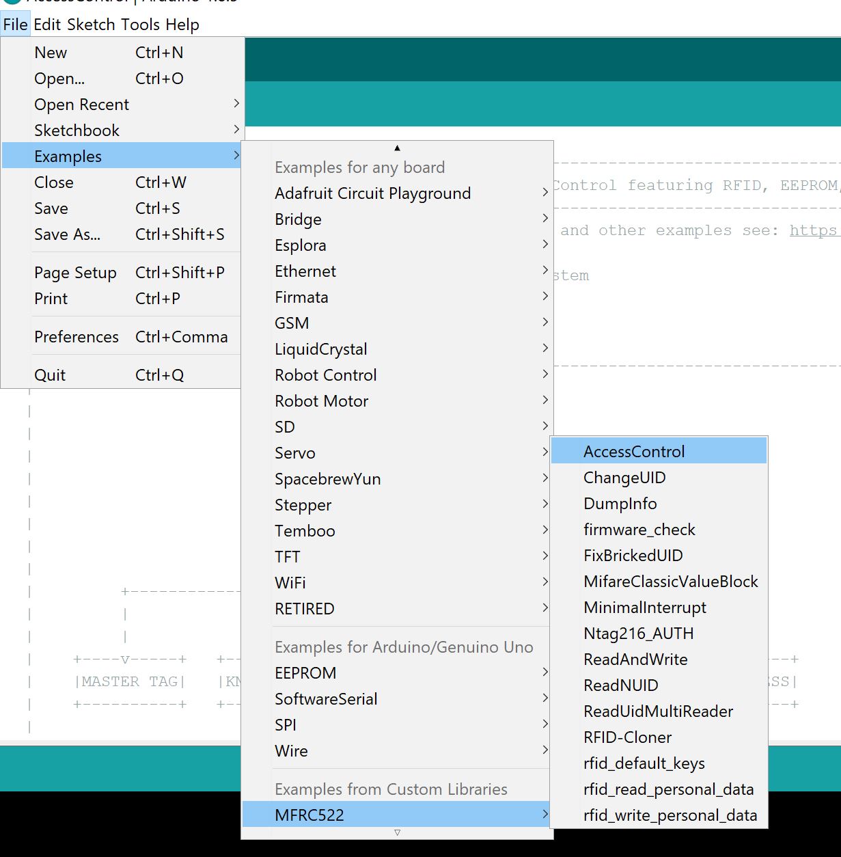
Task: Open the FixBrickedUID example sketch
Action: [659, 556]
